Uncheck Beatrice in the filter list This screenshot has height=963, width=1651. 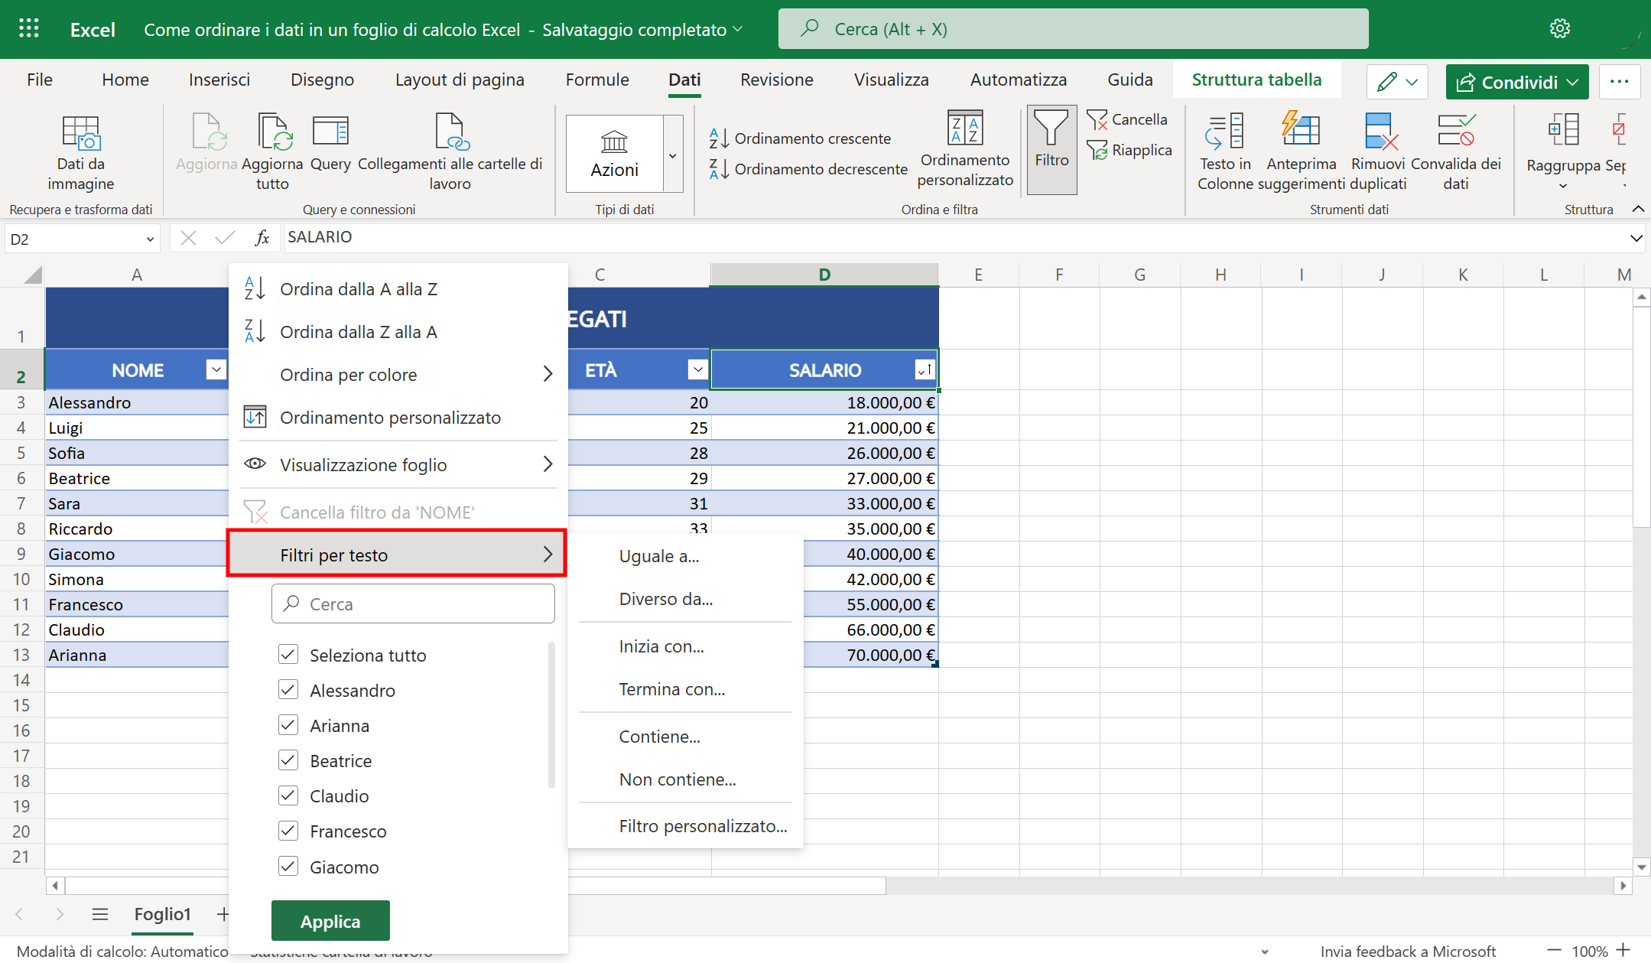[x=288, y=760]
